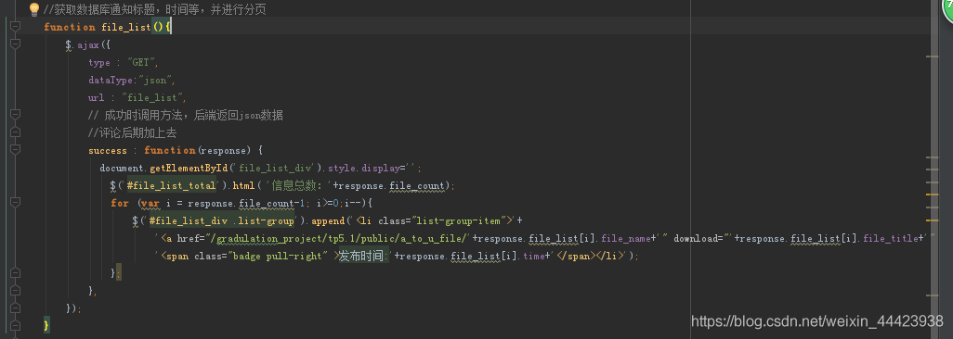Click the topmost yellow marker in the error stripe

tap(932, 56)
